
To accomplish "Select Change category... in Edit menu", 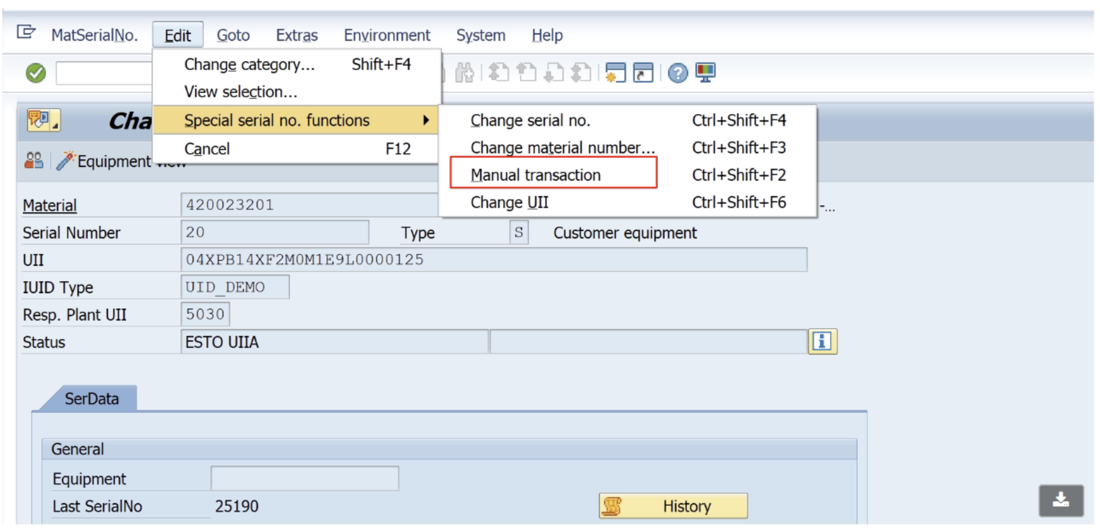I will click(x=249, y=65).
